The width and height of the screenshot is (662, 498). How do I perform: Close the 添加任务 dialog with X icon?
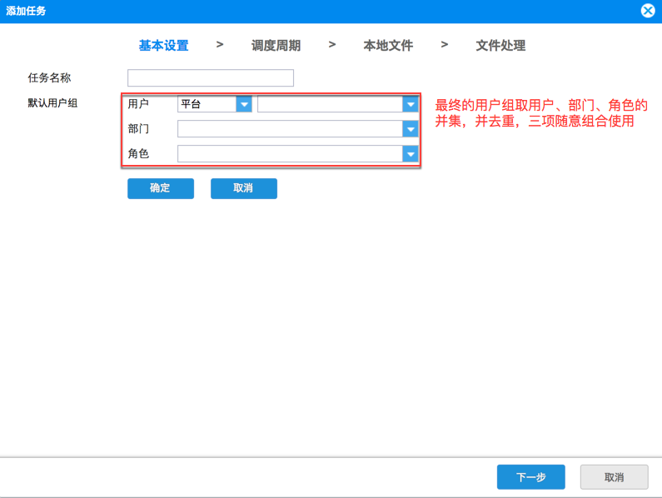[648, 11]
